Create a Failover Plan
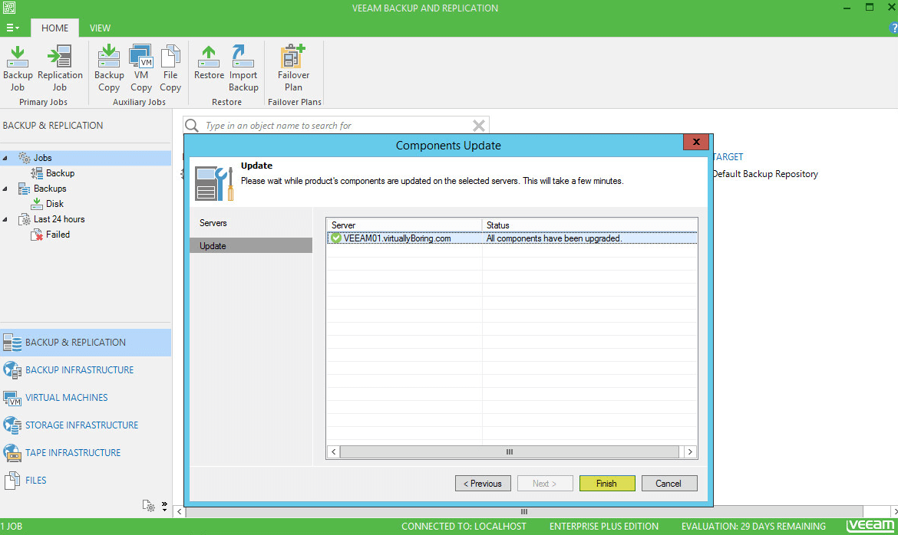 coord(293,69)
